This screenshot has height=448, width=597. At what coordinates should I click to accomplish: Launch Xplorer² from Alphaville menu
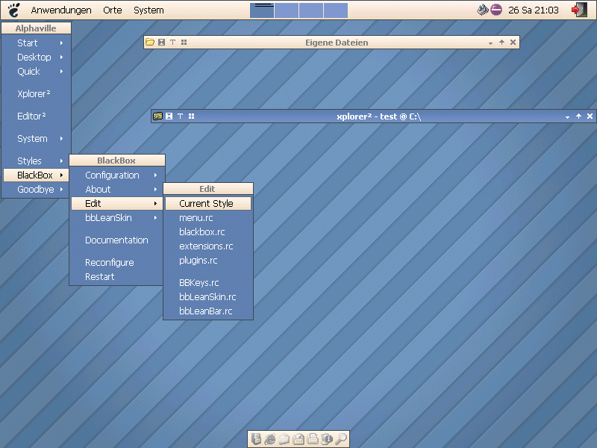[37, 94]
